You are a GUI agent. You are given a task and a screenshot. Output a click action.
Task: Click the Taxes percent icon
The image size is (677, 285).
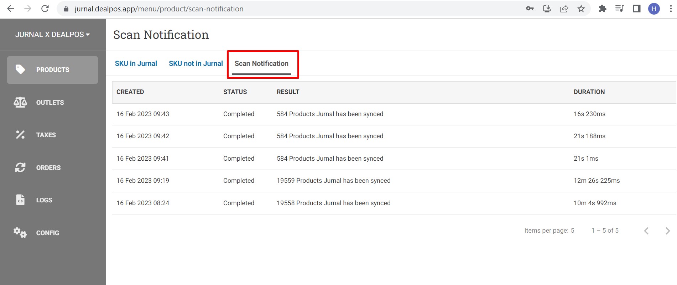tap(20, 135)
